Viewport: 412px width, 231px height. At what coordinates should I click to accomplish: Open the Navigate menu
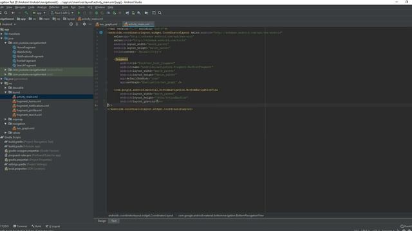pyautogui.click(x=20, y=7)
